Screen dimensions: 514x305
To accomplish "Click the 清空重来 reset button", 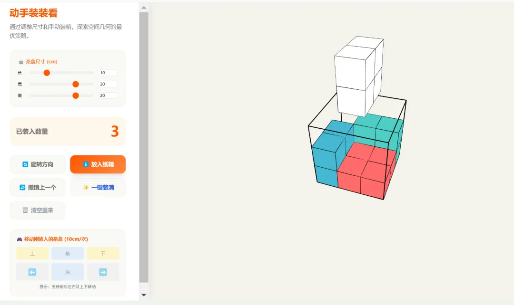I will pos(38,210).
